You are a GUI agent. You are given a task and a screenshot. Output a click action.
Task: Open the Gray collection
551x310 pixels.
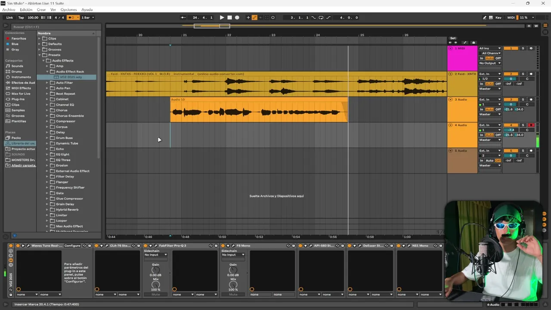point(15,50)
